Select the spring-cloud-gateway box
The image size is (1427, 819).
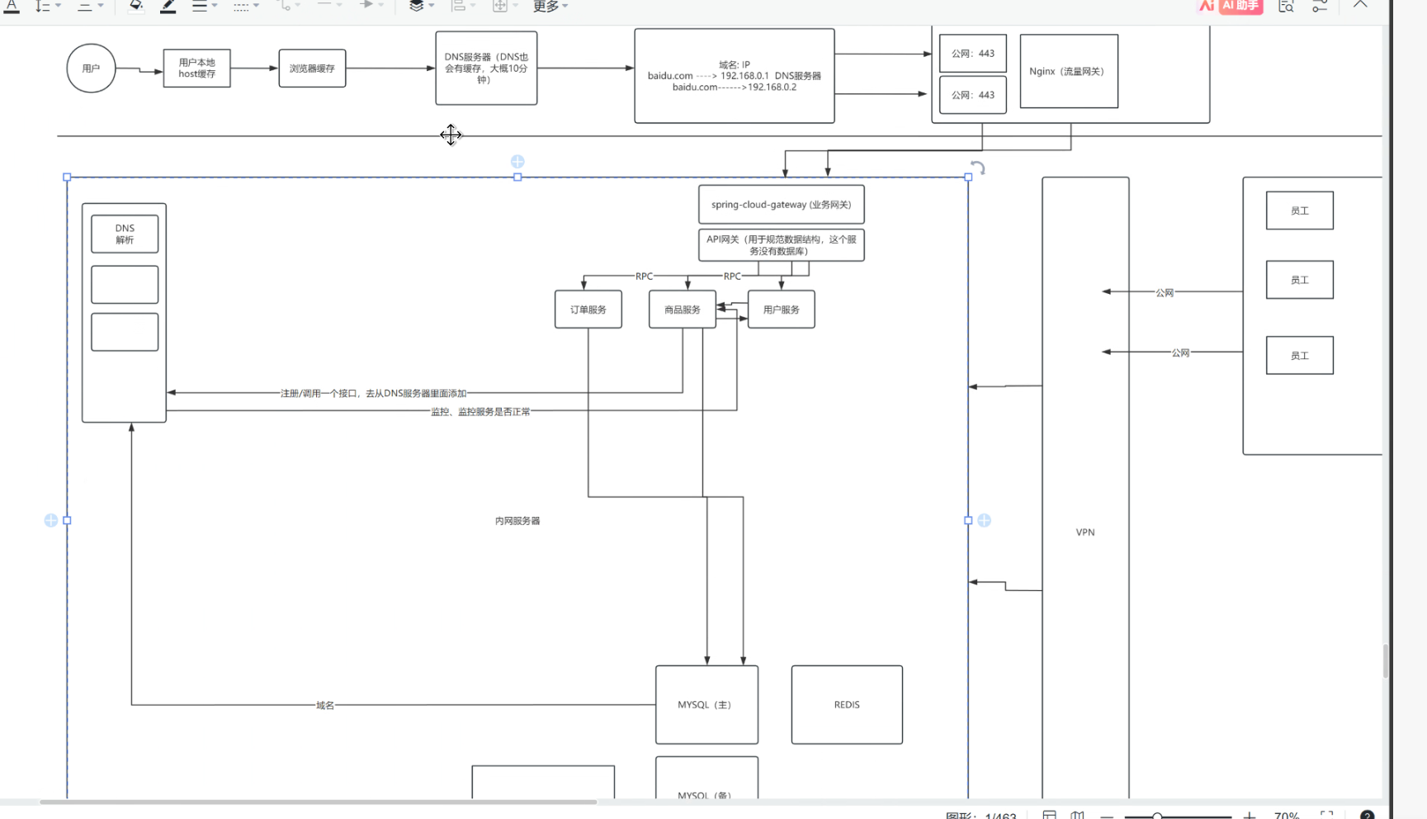(782, 204)
